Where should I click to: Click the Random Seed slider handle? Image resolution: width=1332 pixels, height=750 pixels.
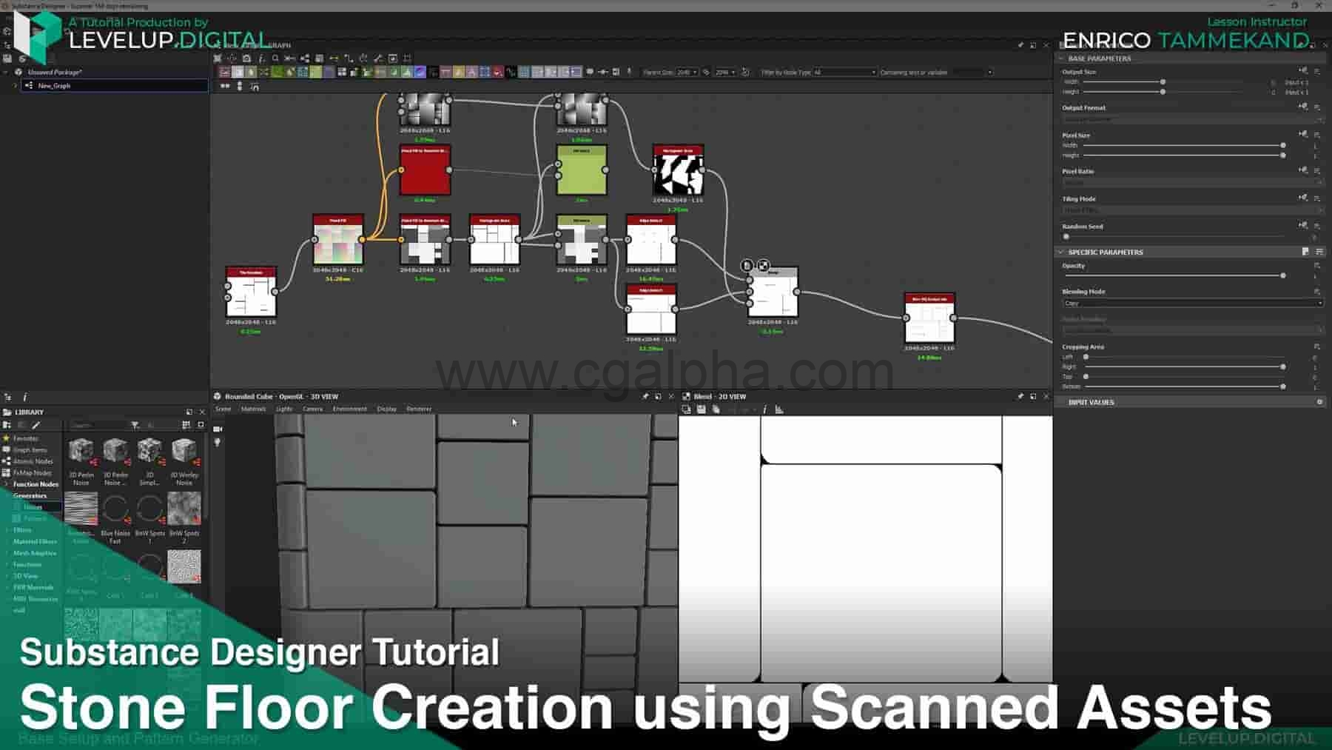tap(1066, 236)
